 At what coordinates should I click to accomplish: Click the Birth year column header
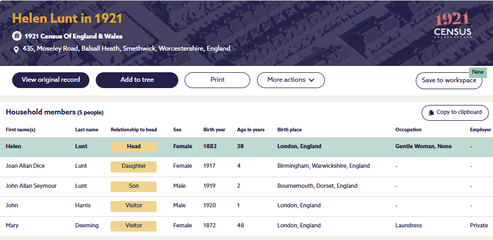[x=214, y=130]
